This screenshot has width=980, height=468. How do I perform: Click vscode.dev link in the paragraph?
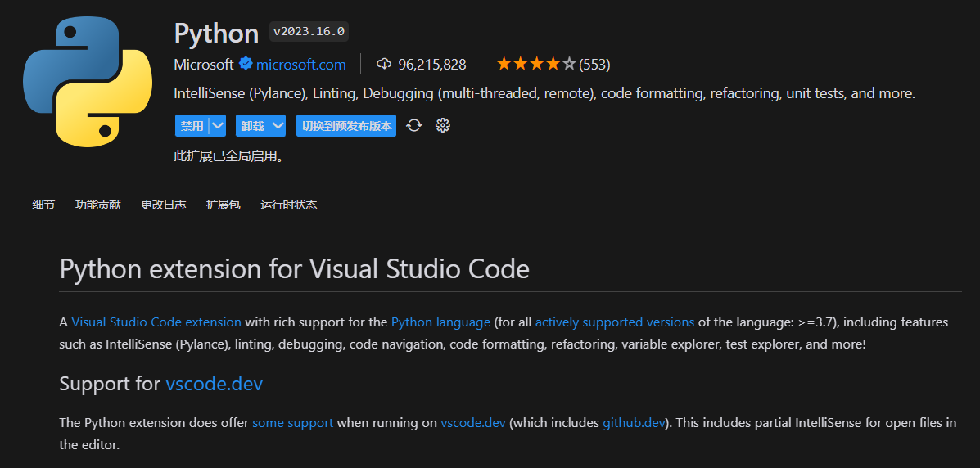[x=473, y=422]
